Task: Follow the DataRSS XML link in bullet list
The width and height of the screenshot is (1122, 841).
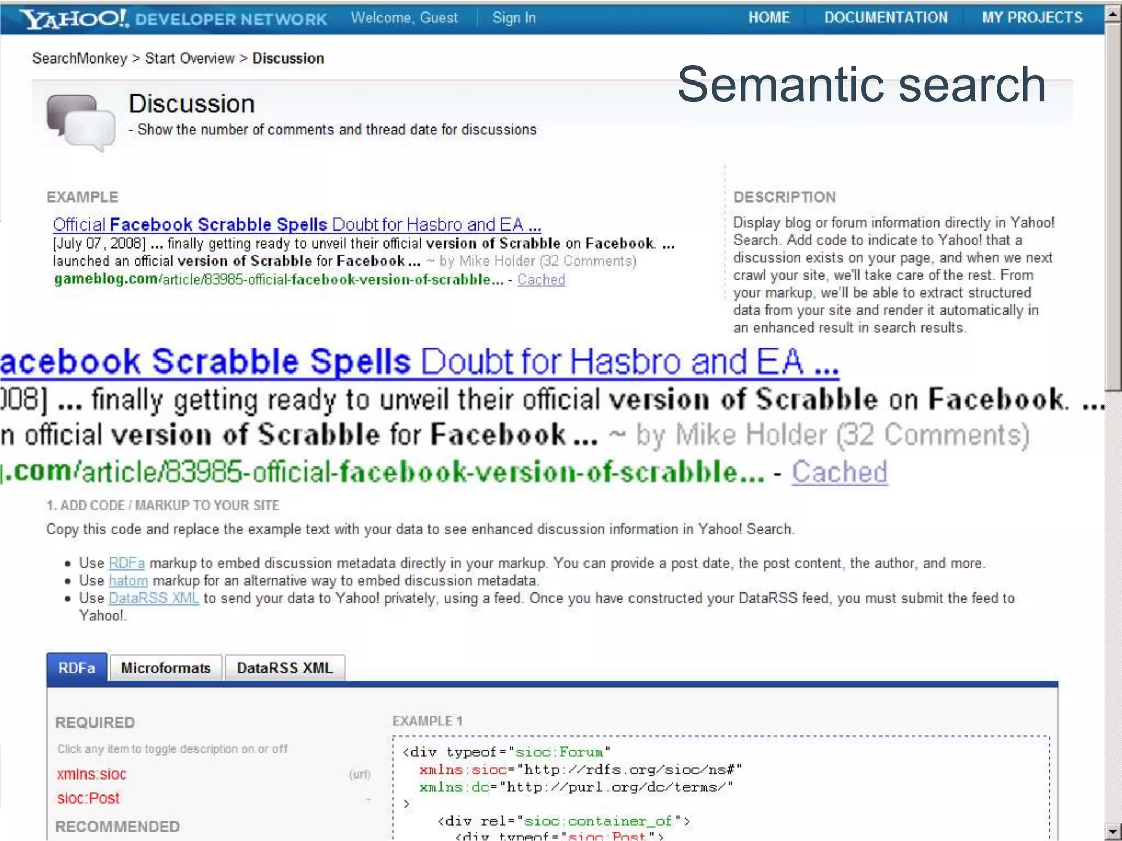Action: tap(153, 598)
